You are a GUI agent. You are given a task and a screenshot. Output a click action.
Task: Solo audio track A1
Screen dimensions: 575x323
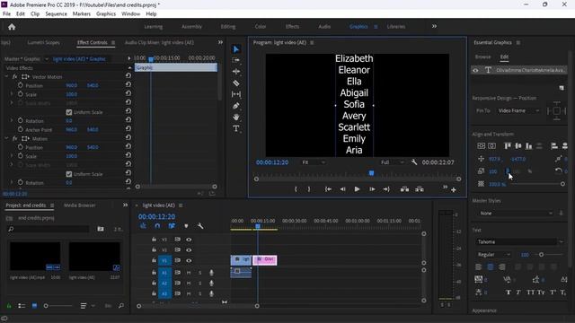click(199, 273)
